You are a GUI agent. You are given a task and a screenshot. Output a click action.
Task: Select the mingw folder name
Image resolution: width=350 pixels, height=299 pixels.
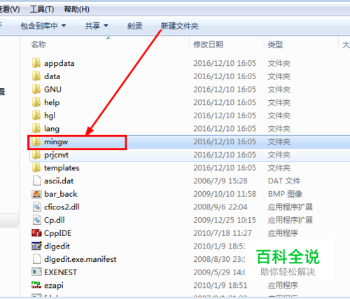tap(56, 142)
